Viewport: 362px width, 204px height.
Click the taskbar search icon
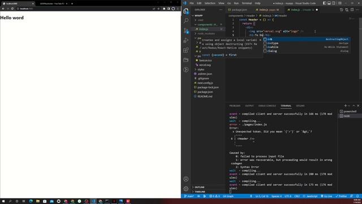coord(10,201)
